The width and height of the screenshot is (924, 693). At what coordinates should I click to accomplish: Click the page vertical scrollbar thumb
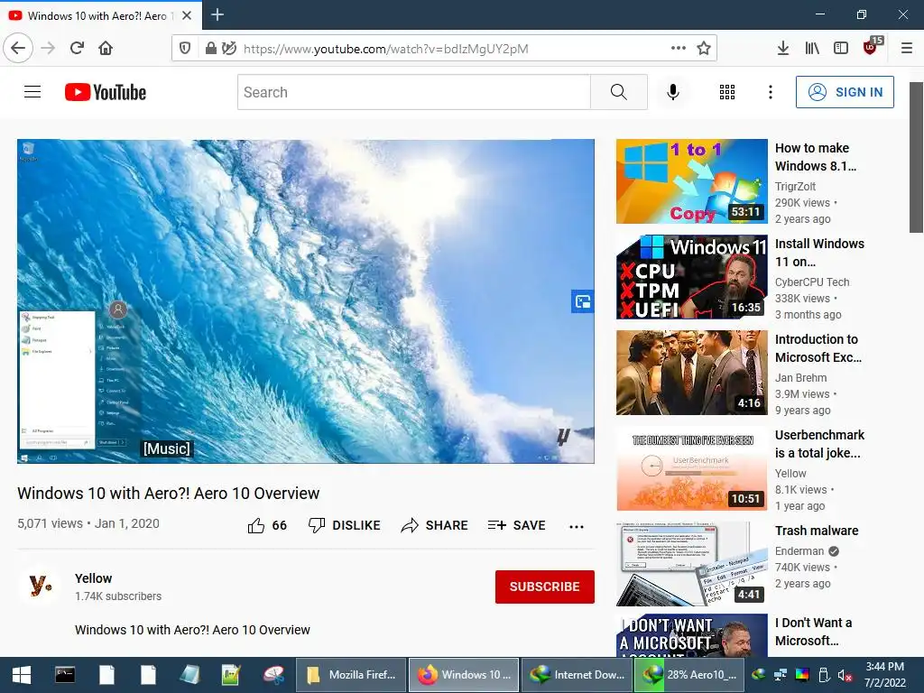tap(916, 157)
